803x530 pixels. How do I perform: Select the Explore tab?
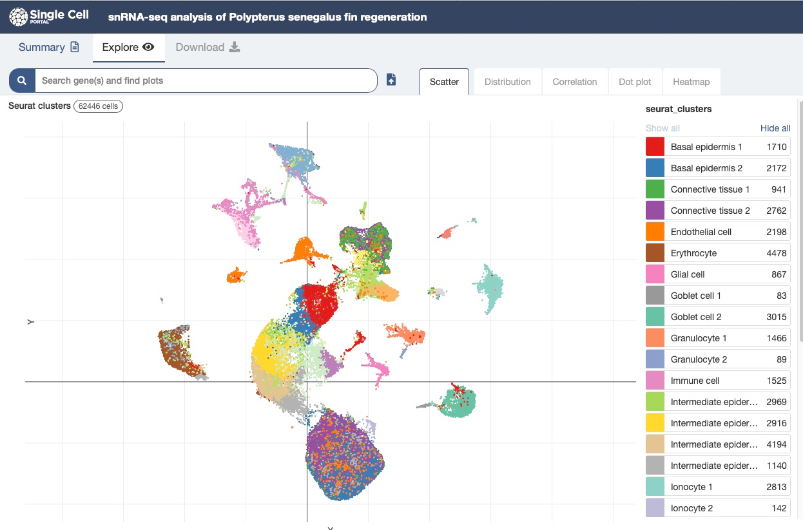coord(128,47)
